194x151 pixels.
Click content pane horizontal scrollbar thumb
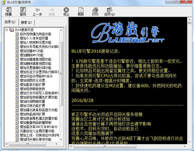point(105,146)
